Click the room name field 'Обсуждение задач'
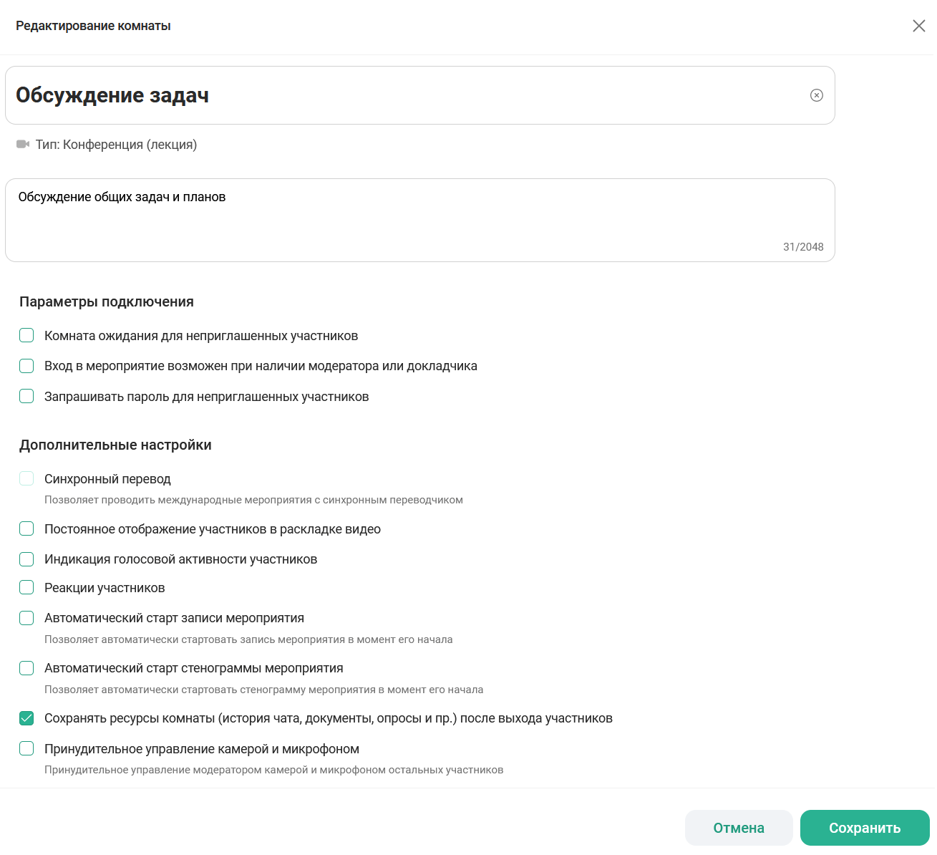The height and width of the screenshot is (855, 937). (x=401, y=95)
